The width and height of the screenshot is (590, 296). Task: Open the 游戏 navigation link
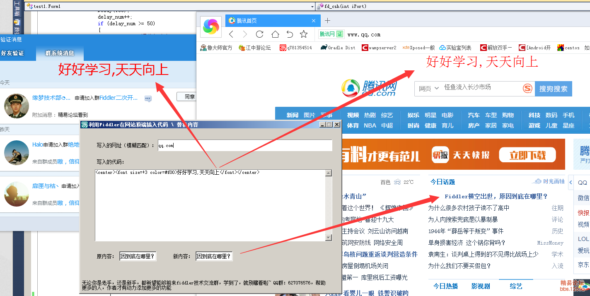[534, 125]
